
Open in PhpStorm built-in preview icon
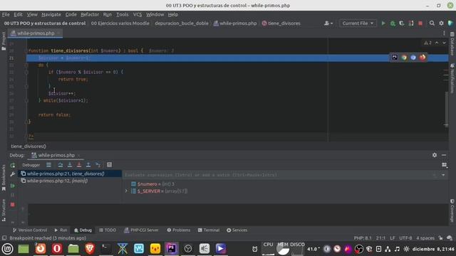[395, 58]
